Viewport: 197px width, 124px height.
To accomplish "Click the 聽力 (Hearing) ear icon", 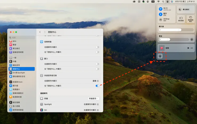I will tap(42, 59).
